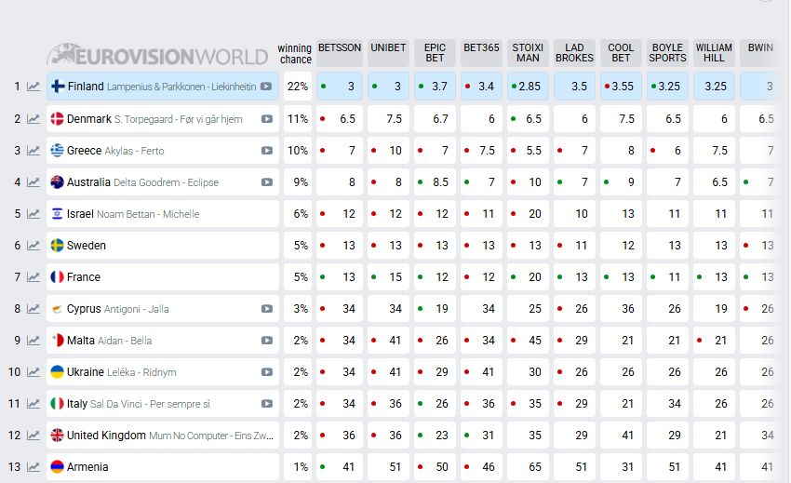Screen dimensions: 791x483
Task: Click the Eurovisionworld logo
Action: click(158, 57)
